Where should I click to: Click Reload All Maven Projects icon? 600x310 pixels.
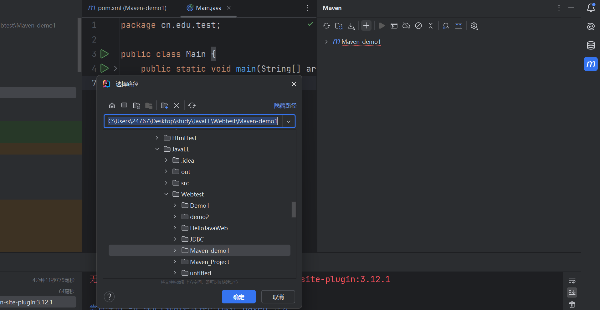coord(326,26)
